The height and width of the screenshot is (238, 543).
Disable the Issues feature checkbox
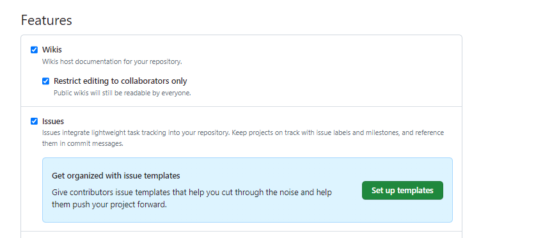click(34, 122)
